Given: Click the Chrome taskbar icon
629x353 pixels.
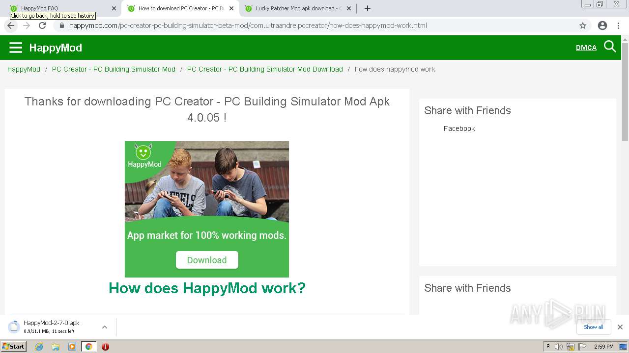Looking at the screenshot, I should [x=88, y=347].
